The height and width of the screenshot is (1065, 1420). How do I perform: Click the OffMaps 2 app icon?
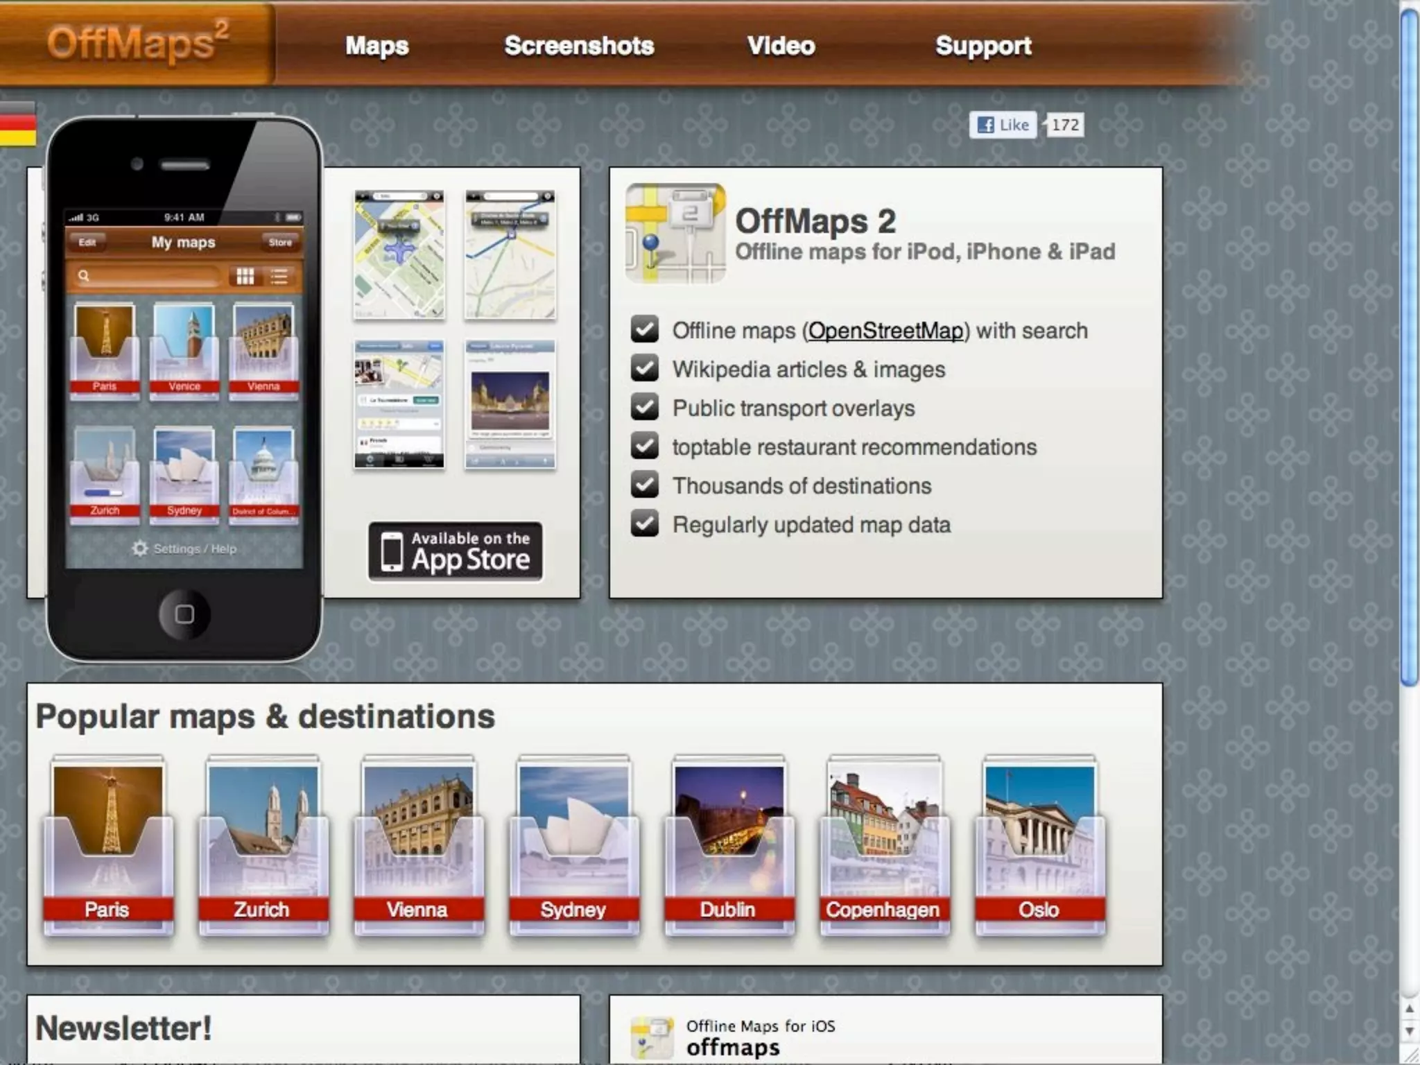pos(675,233)
